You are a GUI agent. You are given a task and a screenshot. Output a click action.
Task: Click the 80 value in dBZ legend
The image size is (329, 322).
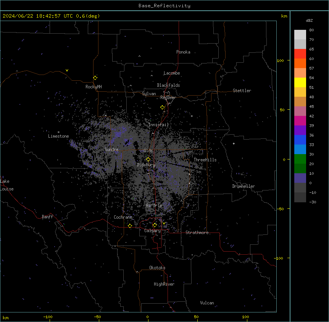[311, 30]
